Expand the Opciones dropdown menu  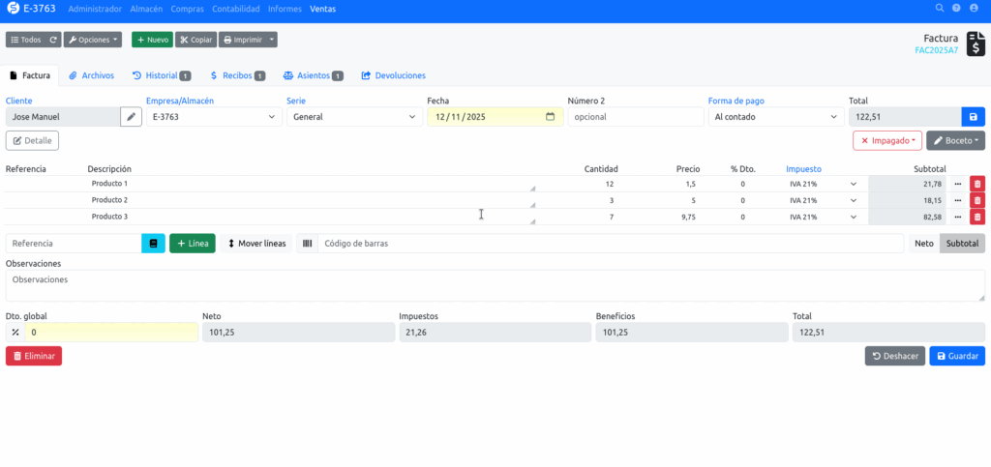(x=94, y=40)
